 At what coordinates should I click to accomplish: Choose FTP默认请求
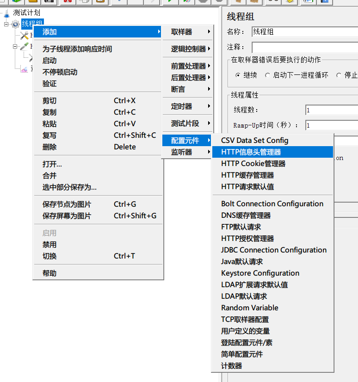point(272,227)
